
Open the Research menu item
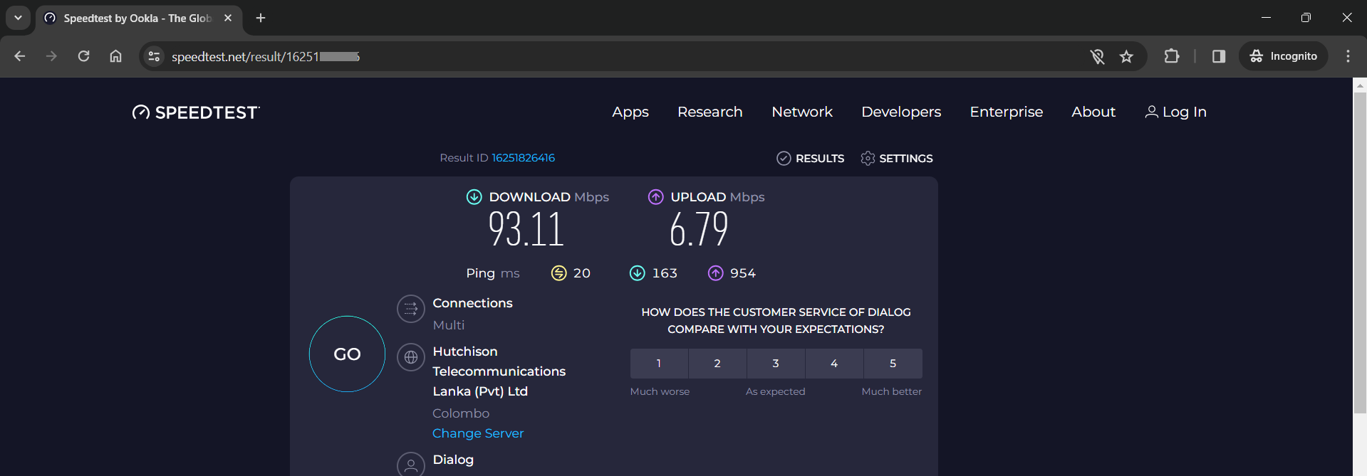tap(710, 112)
